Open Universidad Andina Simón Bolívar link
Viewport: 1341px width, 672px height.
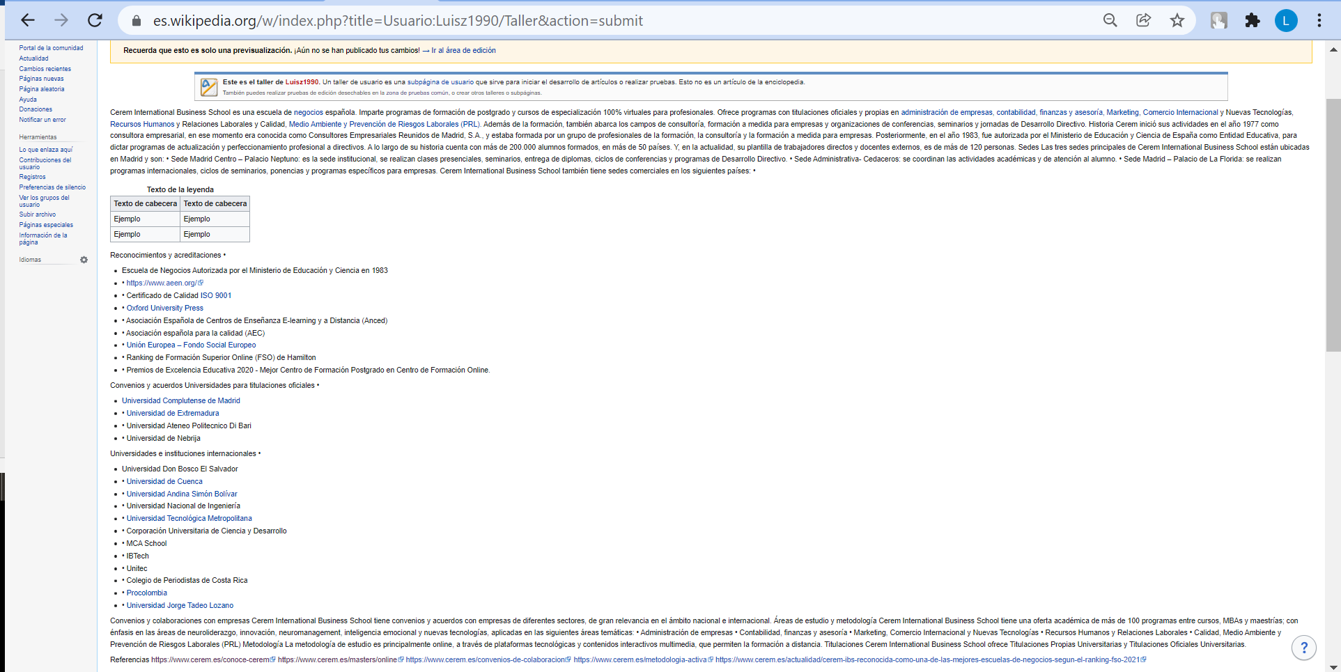point(182,494)
